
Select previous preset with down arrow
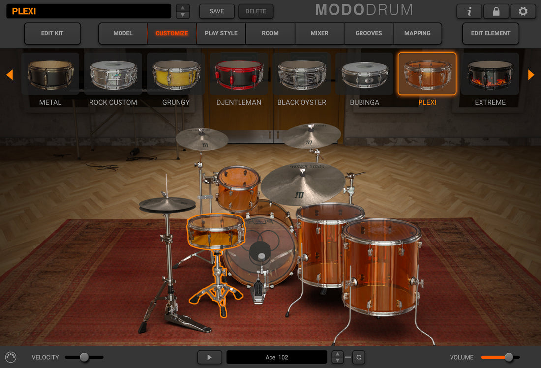pyautogui.click(x=183, y=15)
